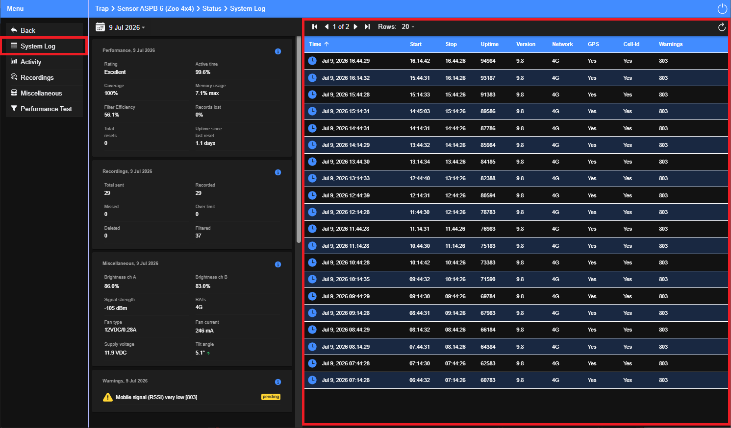Select row Jul 9, 2026 08:14:29
Image resolution: width=731 pixels, height=428 pixels.
coord(516,347)
